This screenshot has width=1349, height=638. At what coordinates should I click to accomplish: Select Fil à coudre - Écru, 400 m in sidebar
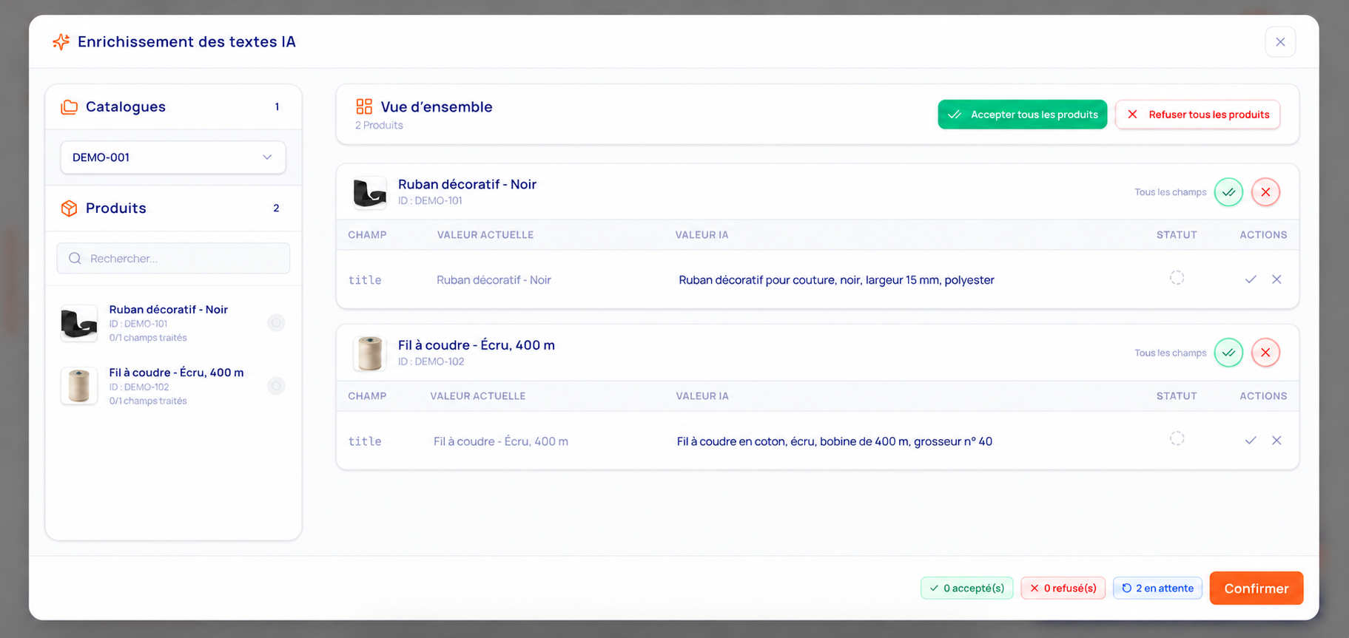point(173,386)
